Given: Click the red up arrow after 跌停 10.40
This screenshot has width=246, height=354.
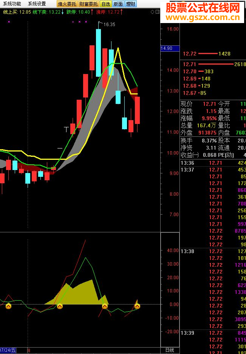Looking at the screenshot, I should tap(92, 12).
